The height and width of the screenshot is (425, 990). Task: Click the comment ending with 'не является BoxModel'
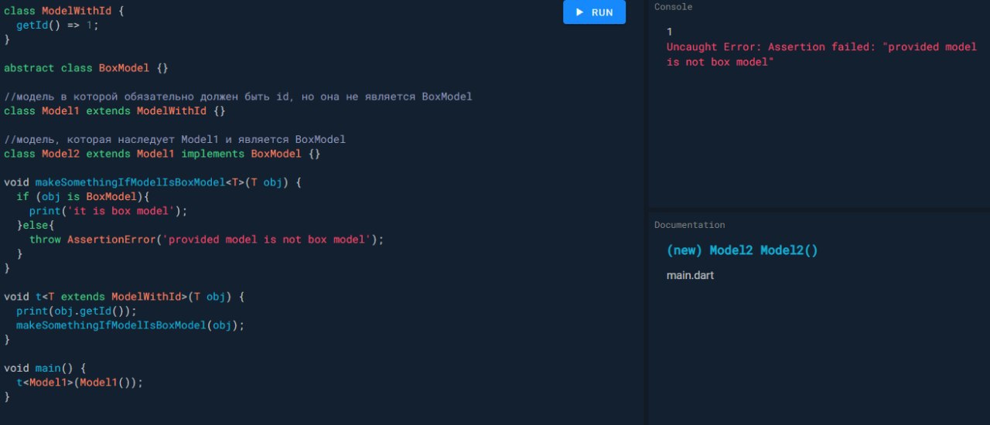[238, 97]
